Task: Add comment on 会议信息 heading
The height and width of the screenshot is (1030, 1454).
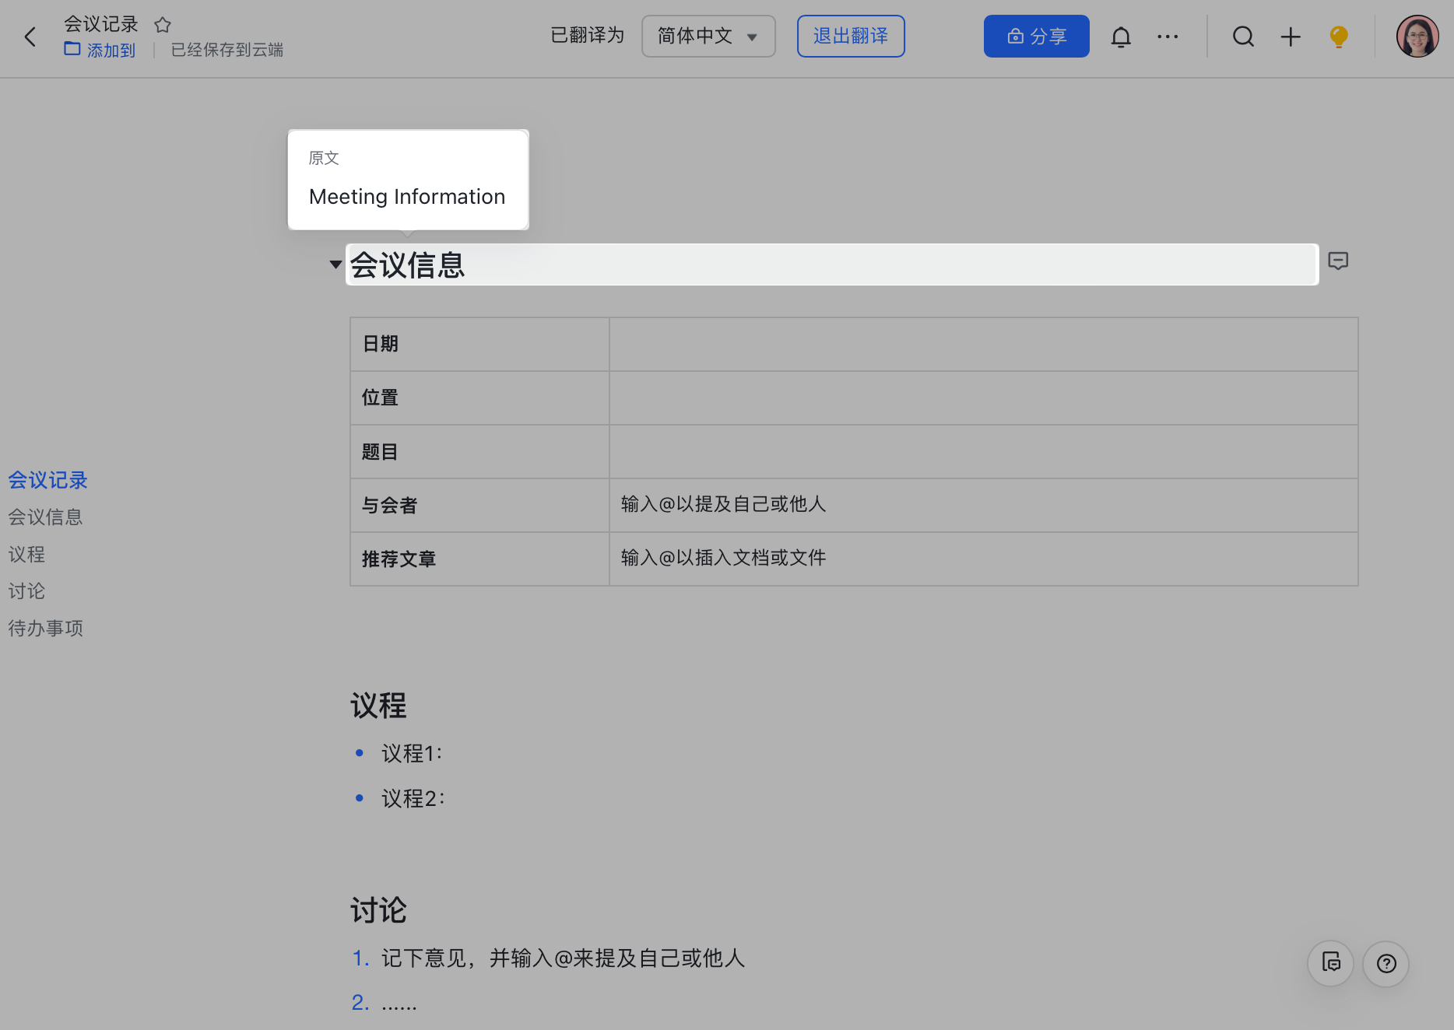Action: (x=1337, y=261)
